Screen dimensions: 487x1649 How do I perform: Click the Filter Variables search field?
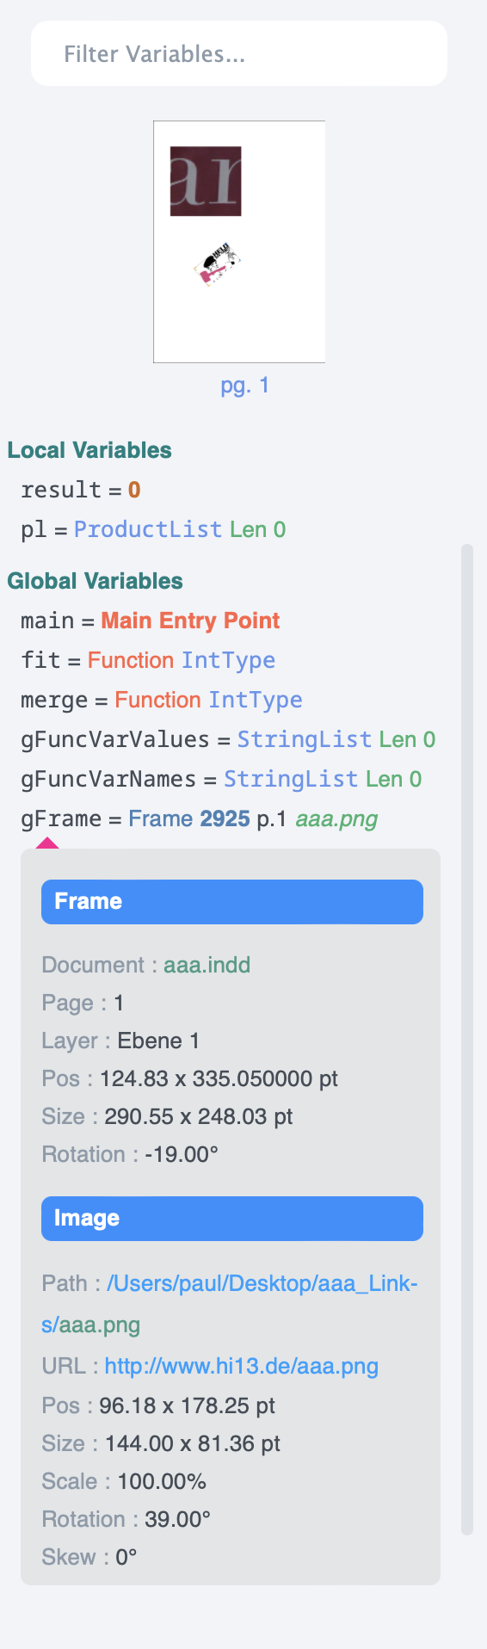(x=239, y=54)
